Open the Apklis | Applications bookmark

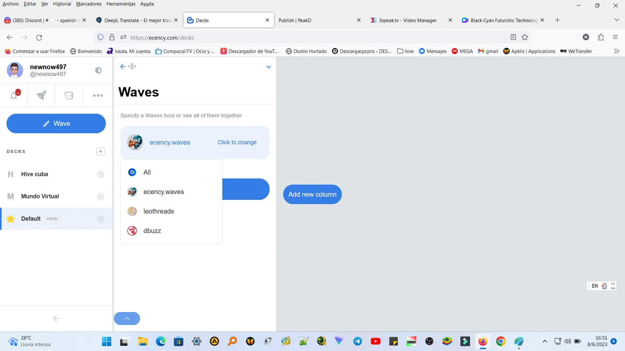point(529,51)
